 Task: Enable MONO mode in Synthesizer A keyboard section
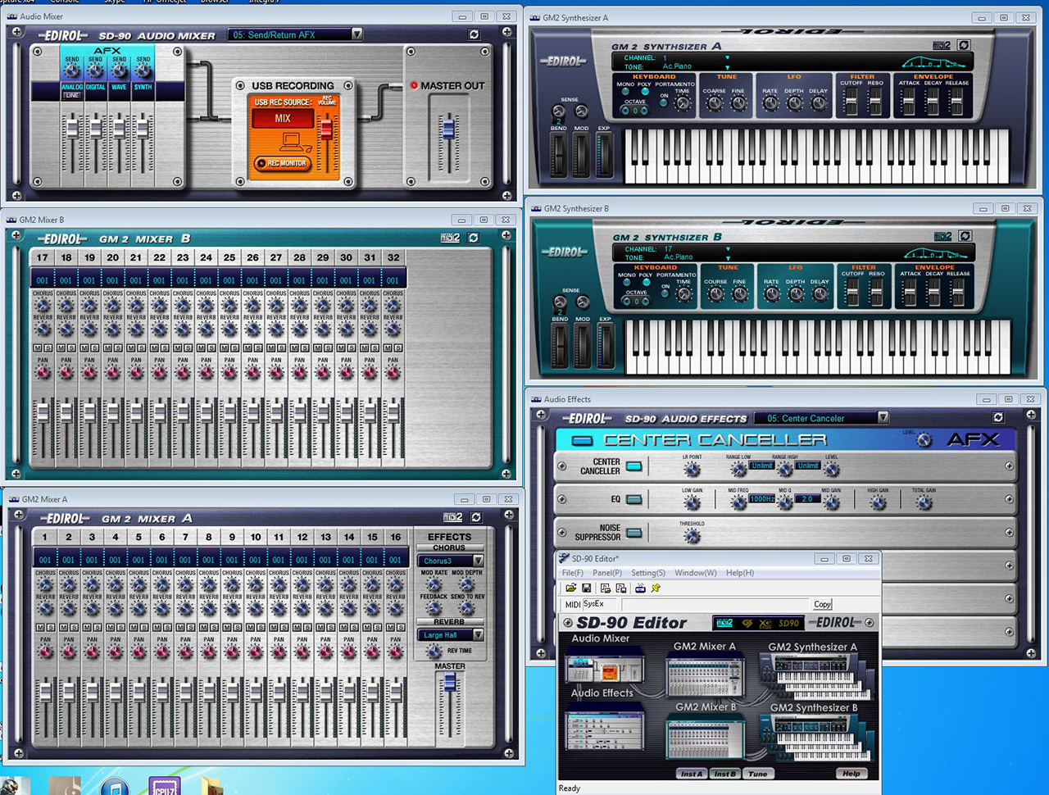click(624, 92)
